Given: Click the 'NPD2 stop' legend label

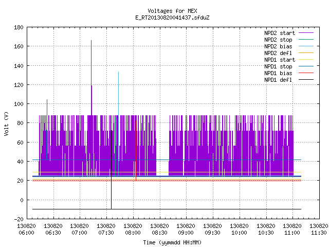Looking at the screenshot, I should (x=278, y=40).
